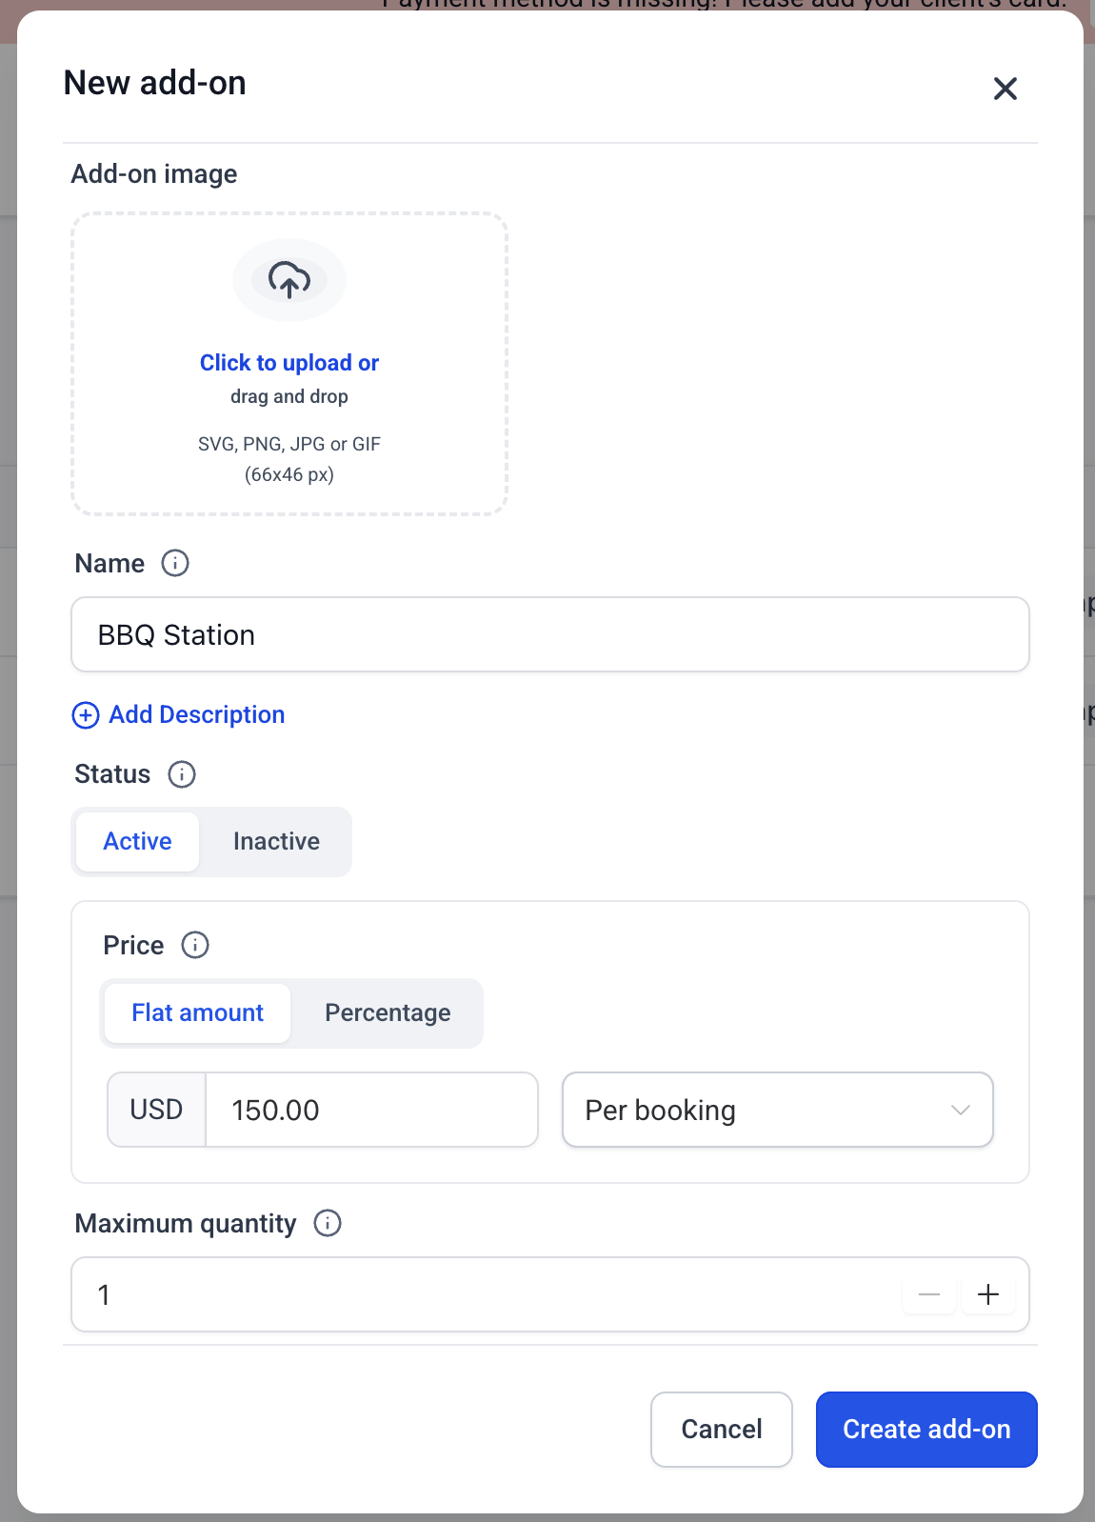The image size is (1095, 1522).
Task: Open info tooltip next to Price
Action: [x=195, y=945]
